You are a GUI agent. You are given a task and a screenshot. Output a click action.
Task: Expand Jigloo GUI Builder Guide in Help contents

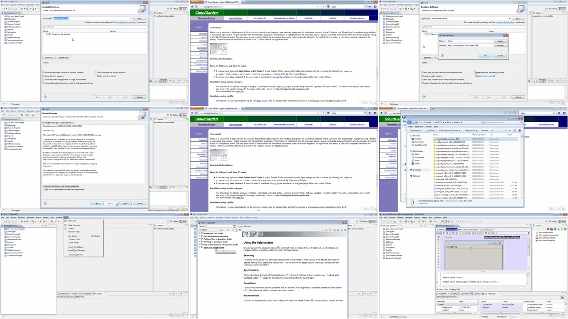coord(199,247)
